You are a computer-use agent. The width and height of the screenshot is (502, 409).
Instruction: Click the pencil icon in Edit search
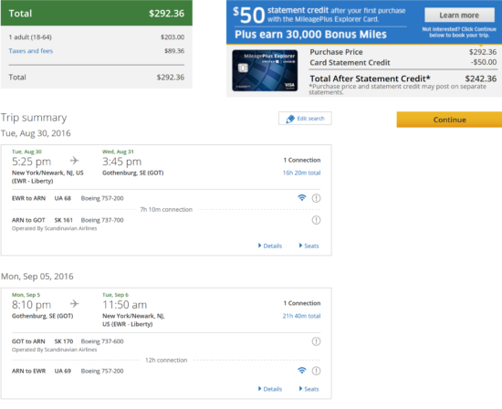(x=290, y=119)
